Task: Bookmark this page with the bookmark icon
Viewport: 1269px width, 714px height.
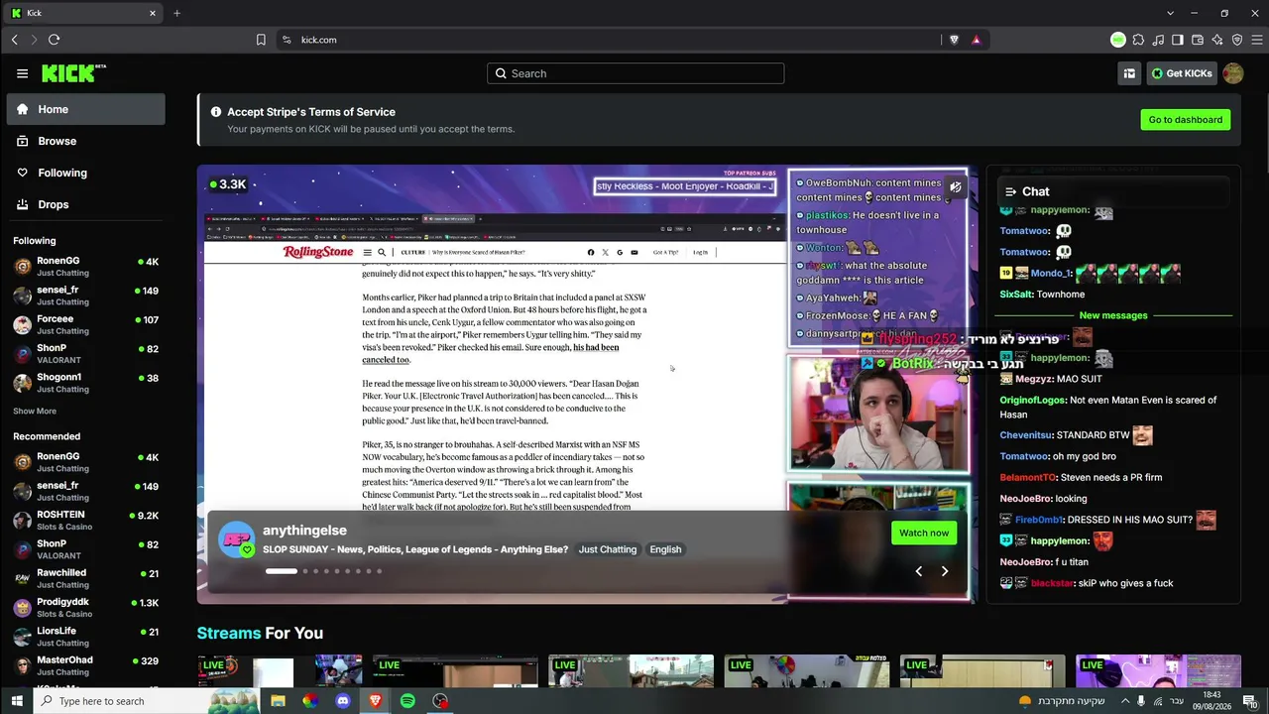Action: [261, 40]
